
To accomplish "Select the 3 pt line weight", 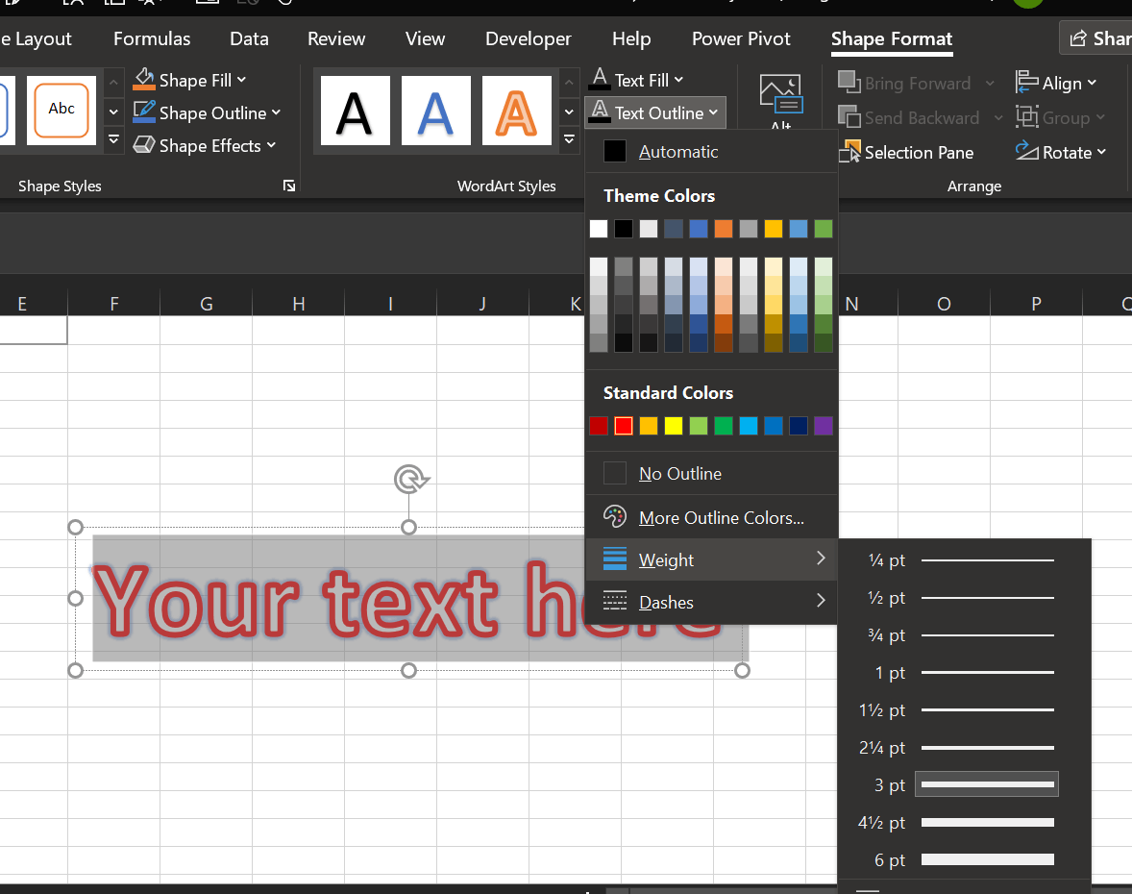I will (x=965, y=784).
